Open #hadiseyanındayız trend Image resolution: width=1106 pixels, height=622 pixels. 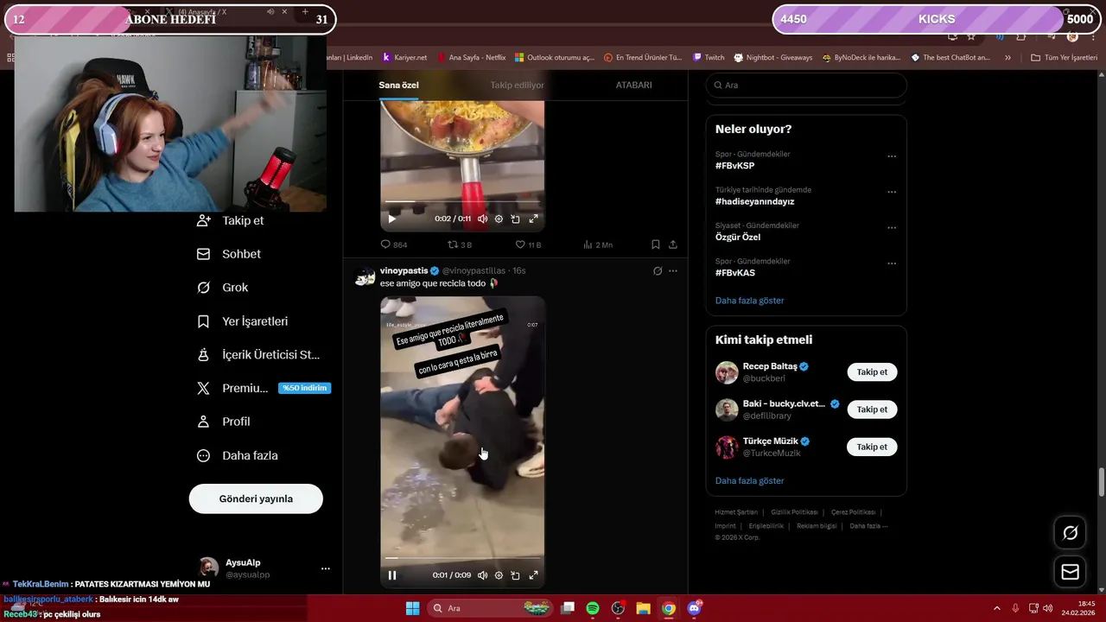coord(754,201)
